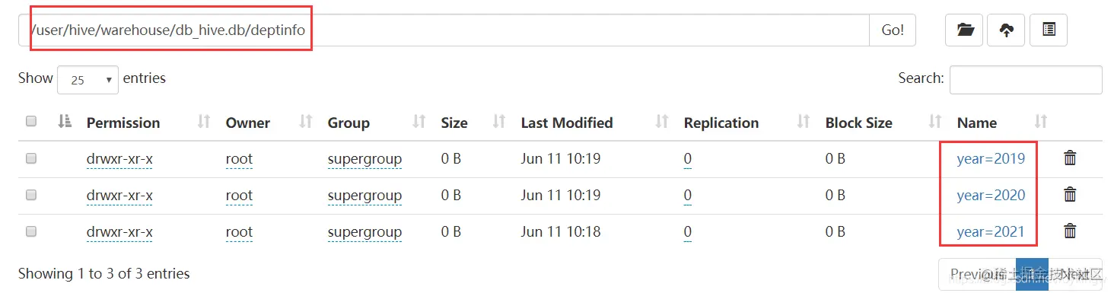Screen dimensions: 1114x293
Task: Sort by the Block Size column
Action: 858,123
